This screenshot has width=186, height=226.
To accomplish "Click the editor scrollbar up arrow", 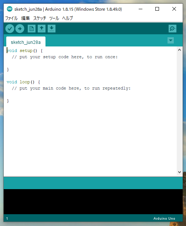I will [x=179, y=50].
